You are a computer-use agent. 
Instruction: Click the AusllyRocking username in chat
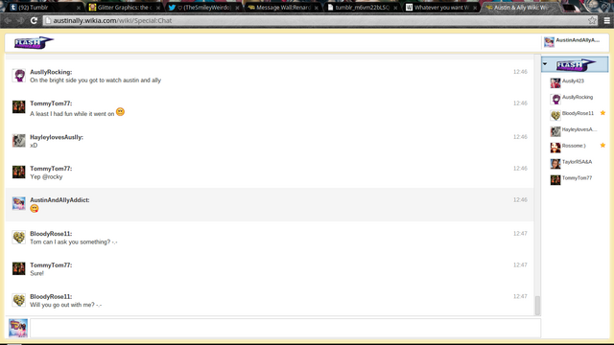tap(51, 72)
